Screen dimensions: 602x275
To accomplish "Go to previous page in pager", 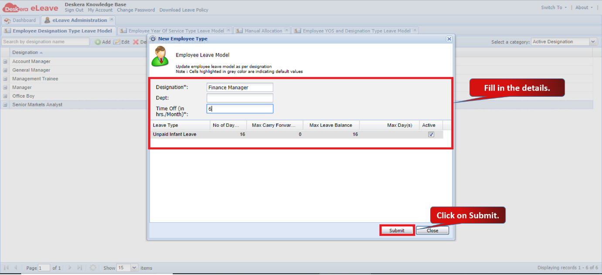I will (x=16, y=268).
